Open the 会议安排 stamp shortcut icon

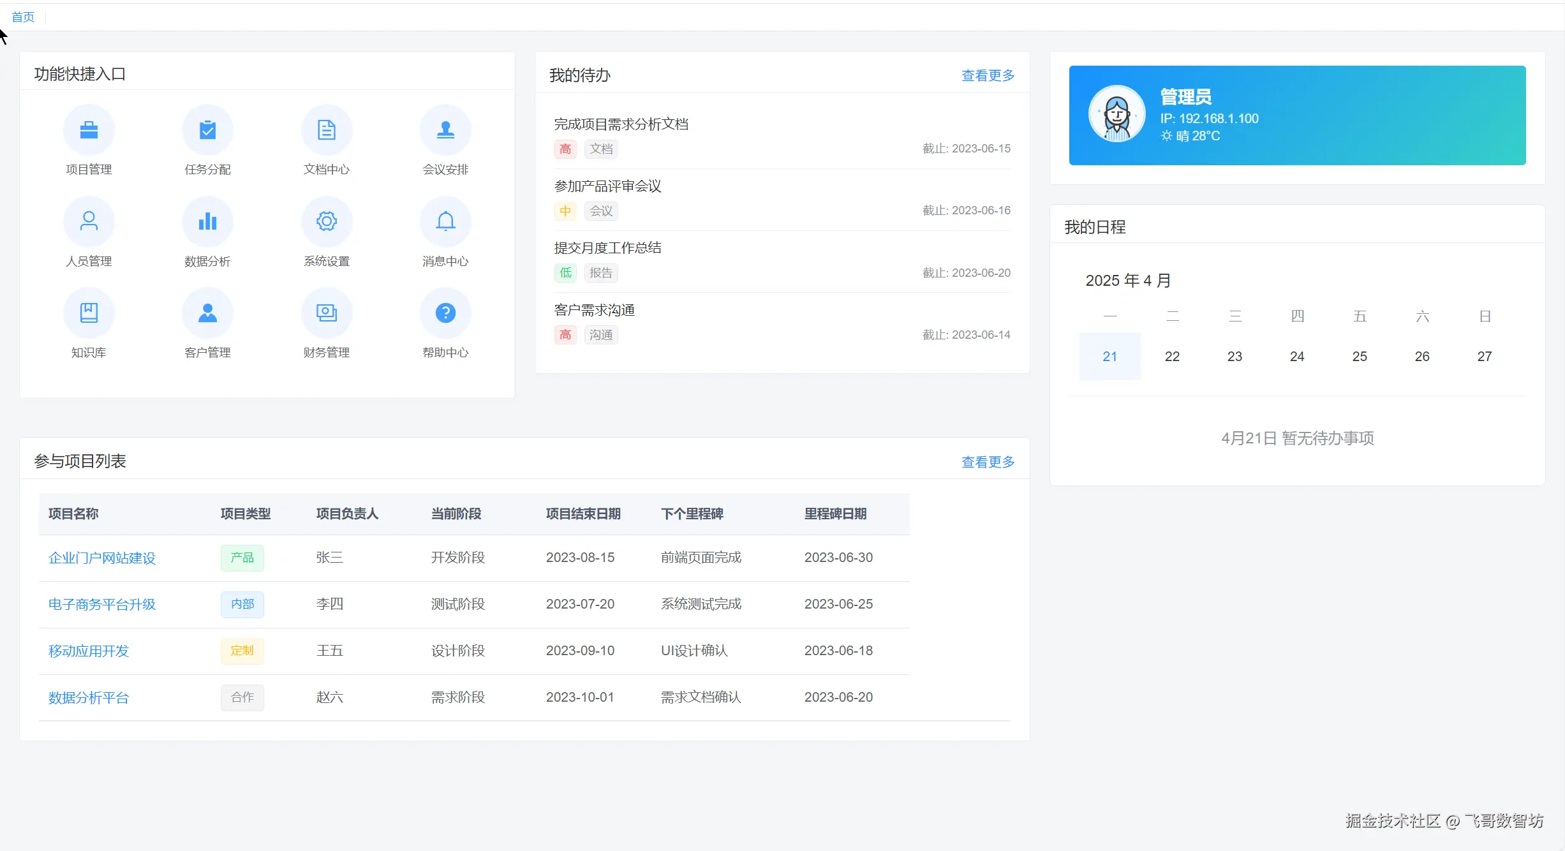[x=445, y=130]
